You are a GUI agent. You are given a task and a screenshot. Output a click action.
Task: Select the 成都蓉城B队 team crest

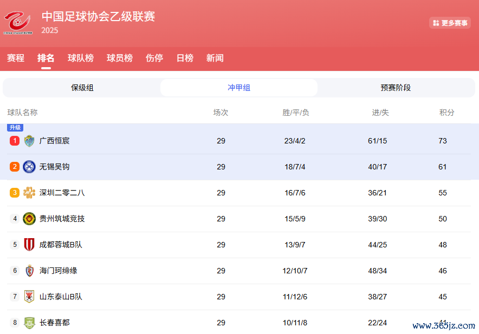click(29, 245)
